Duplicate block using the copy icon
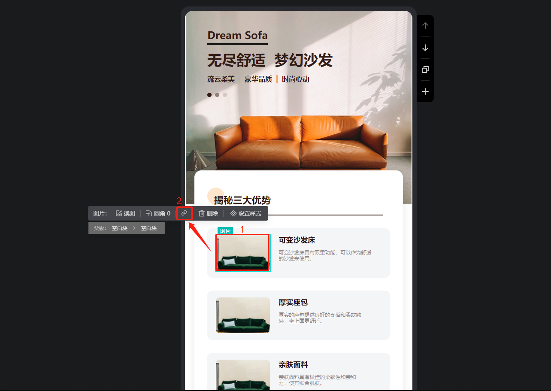The width and height of the screenshot is (551, 391). tap(425, 70)
